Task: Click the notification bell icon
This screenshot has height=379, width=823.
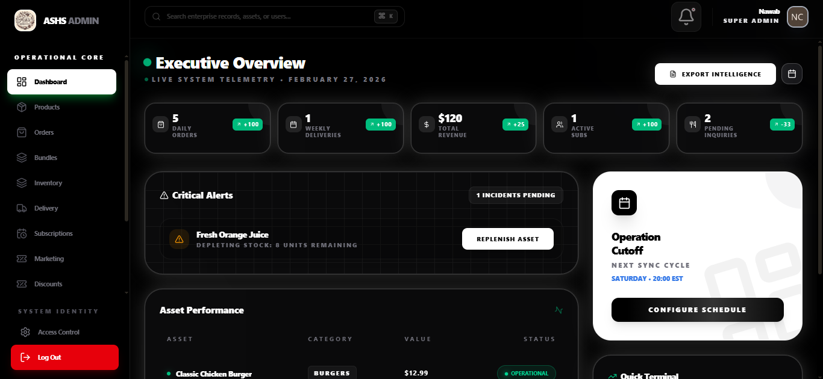Action: [686, 17]
